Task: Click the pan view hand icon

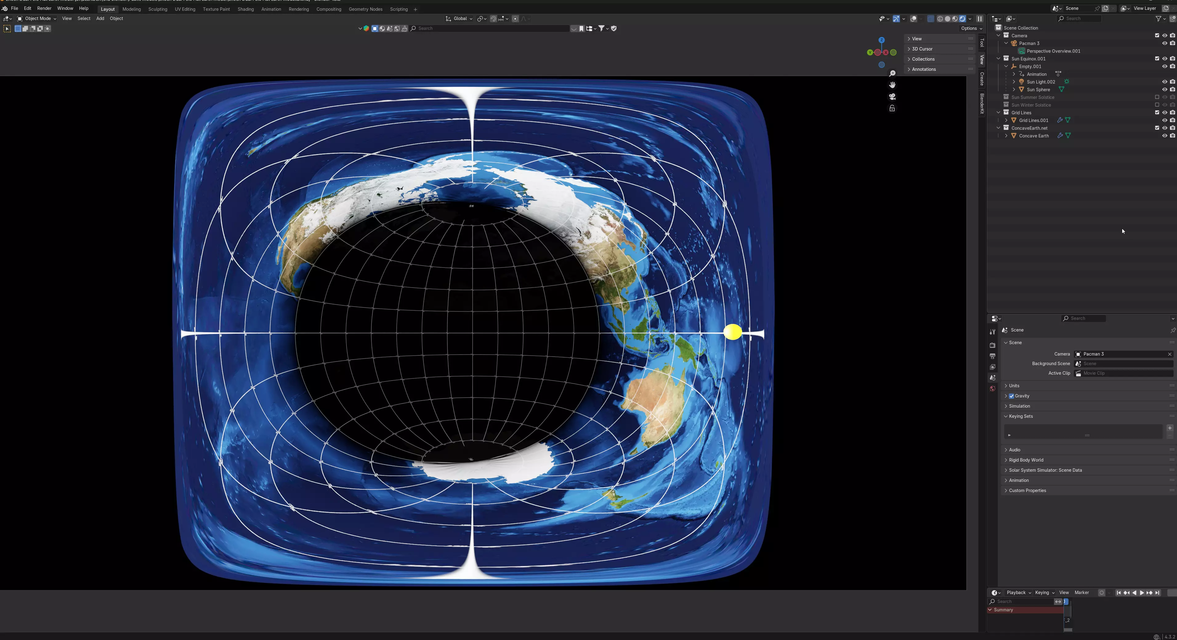Action: [x=892, y=85]
